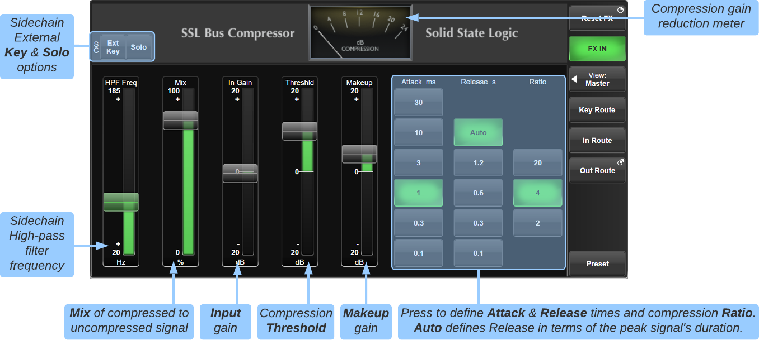Select Auto release mode
759x340 pixels.
[478, 132]
